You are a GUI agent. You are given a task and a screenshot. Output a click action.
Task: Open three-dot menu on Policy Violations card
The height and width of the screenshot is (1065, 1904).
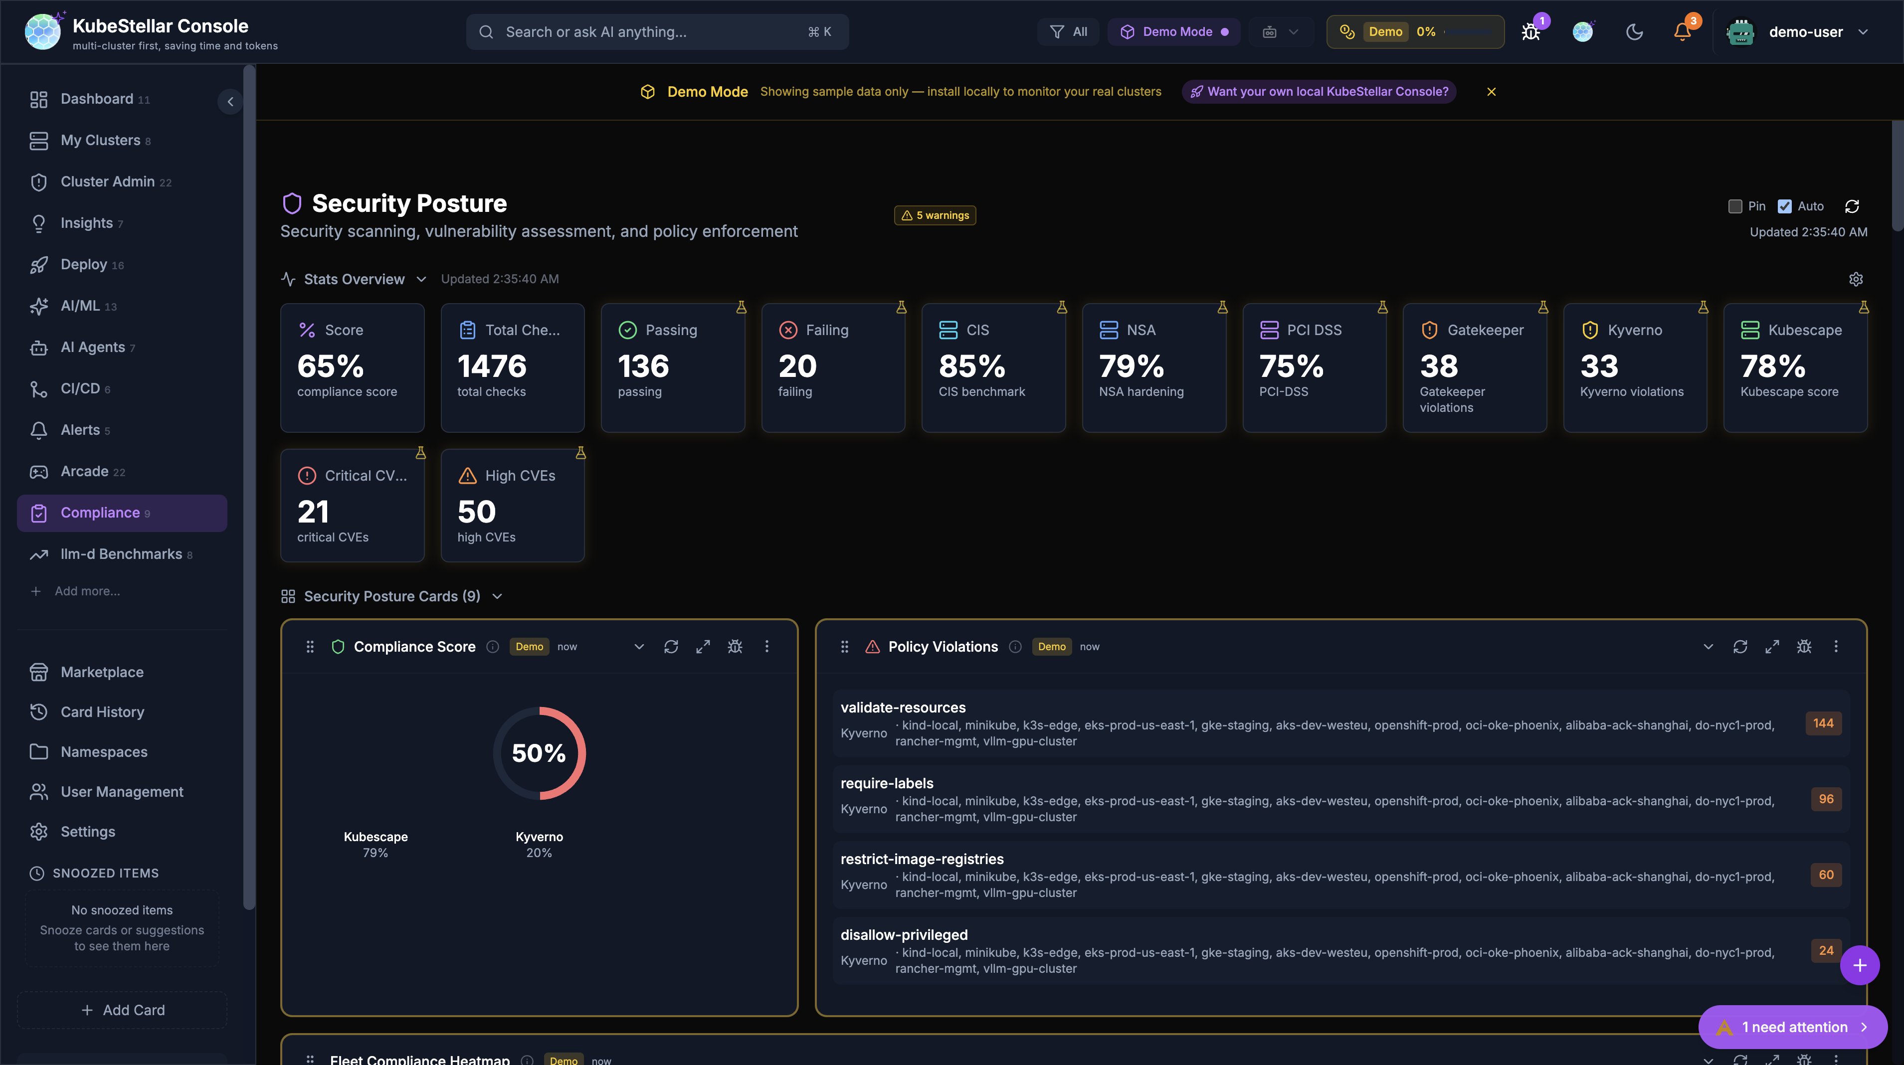(x=1835, y=647)
